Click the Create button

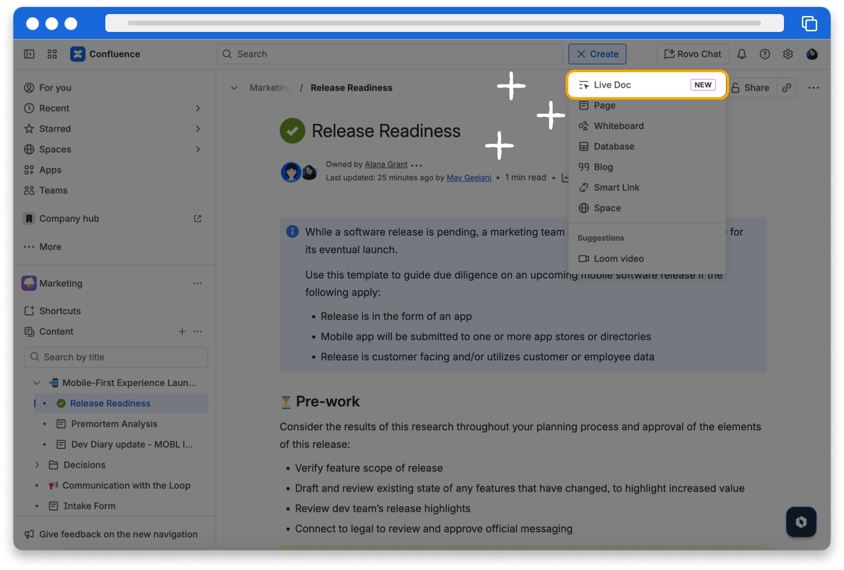pyautogui.click(x=597, y=54)
